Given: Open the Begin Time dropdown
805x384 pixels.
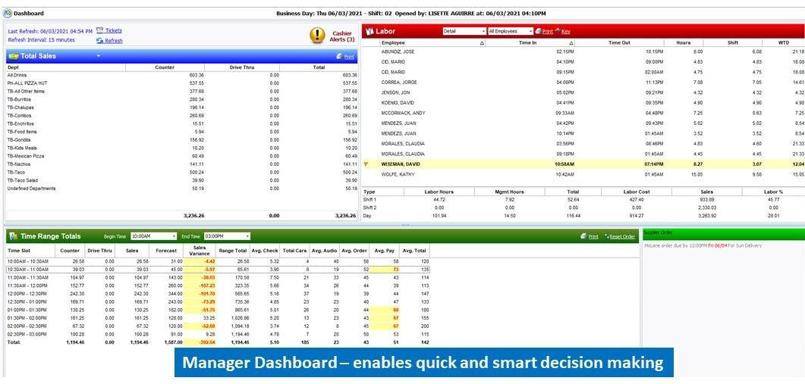Looking at the screenshot, I should tap(173, 236).
